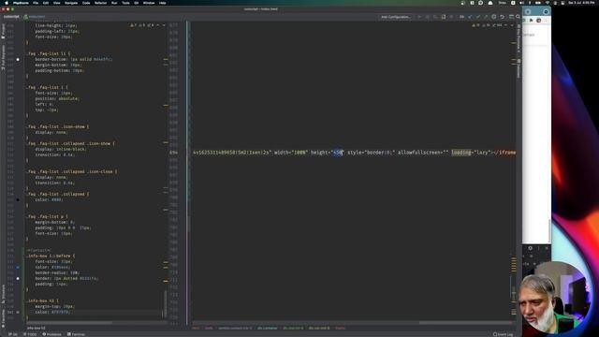Image resolution: width=599 pixels, height=337 pixels.
Task: Open the Event Log
Action: (x=504, y=334)
